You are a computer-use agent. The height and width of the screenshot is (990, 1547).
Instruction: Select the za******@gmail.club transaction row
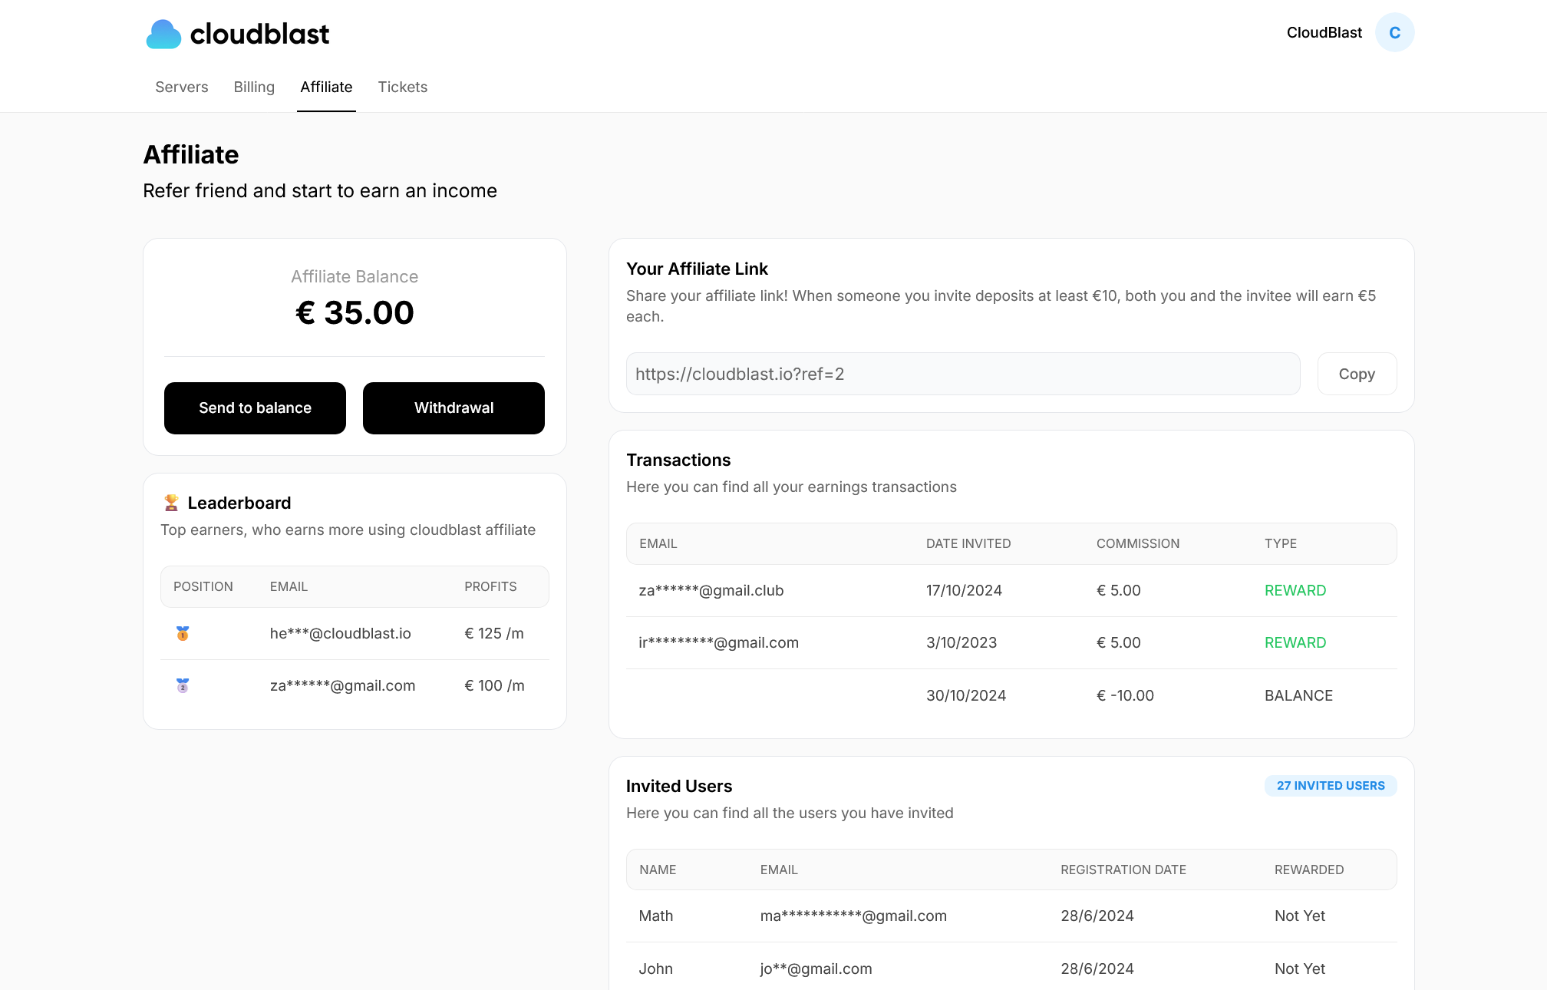pyautogui.click(x=1011, y=591)
